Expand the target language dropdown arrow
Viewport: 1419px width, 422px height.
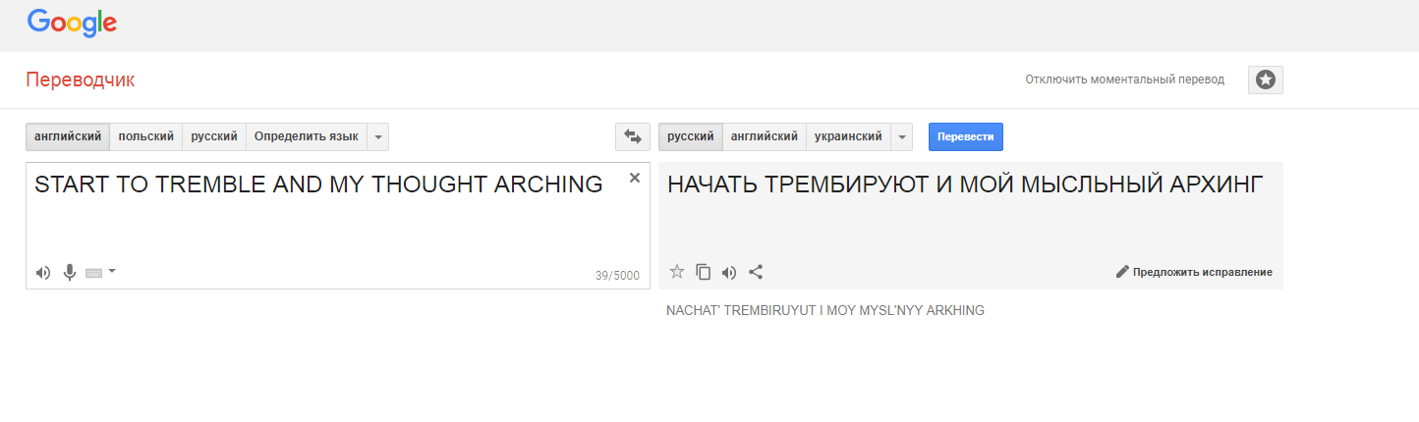901,136
